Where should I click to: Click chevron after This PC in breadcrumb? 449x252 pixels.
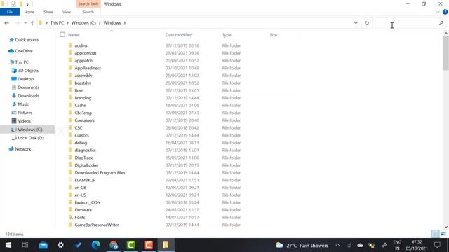(x=67, y=23)
